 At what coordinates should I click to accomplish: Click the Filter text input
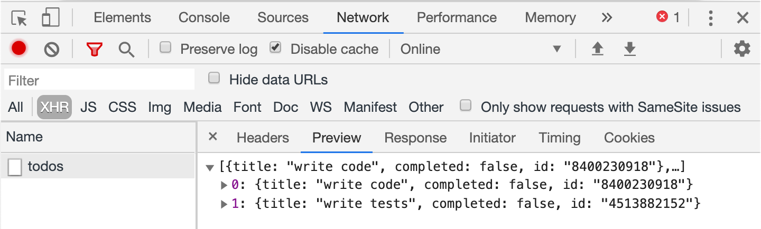(x=99, y=80)
